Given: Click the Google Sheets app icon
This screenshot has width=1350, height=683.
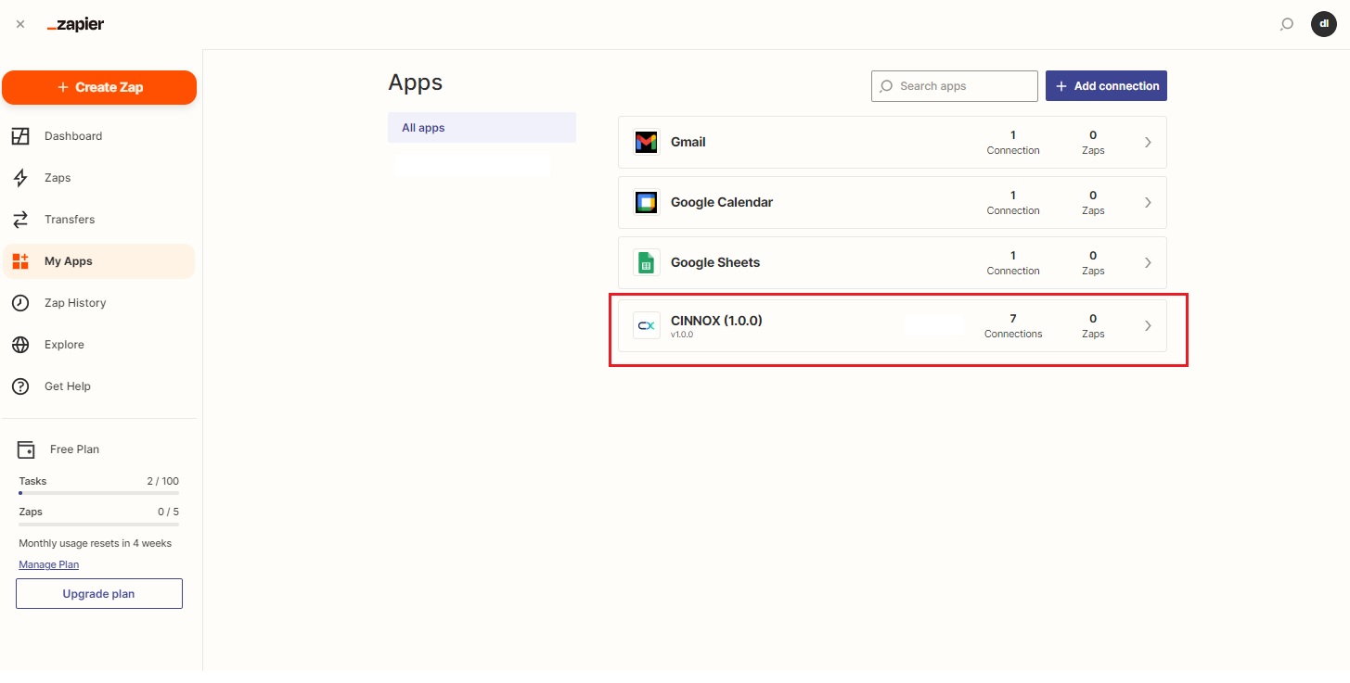Looking at the screenshot, I should click(x=646, y=262).
